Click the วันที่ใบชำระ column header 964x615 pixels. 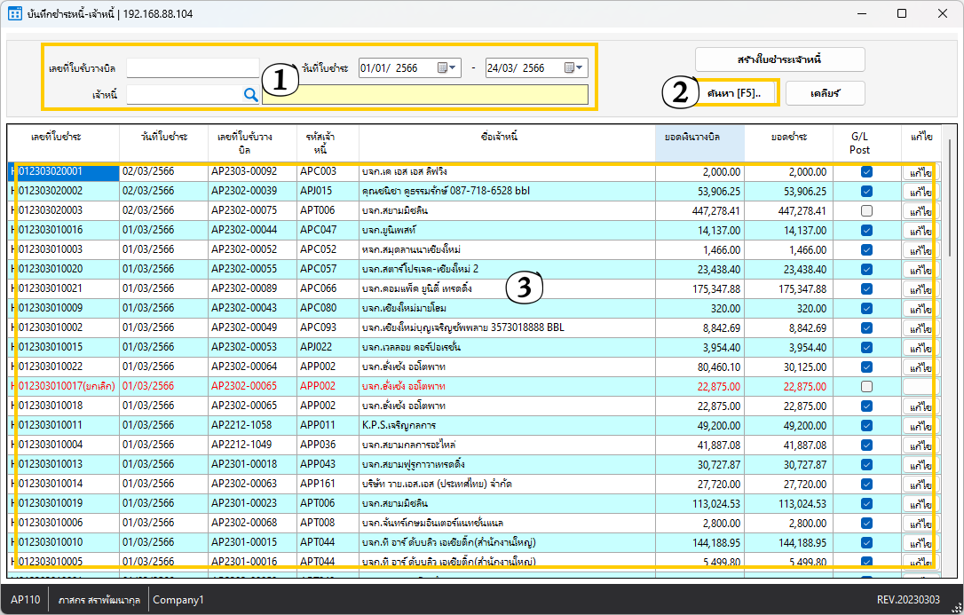(164, 137)
